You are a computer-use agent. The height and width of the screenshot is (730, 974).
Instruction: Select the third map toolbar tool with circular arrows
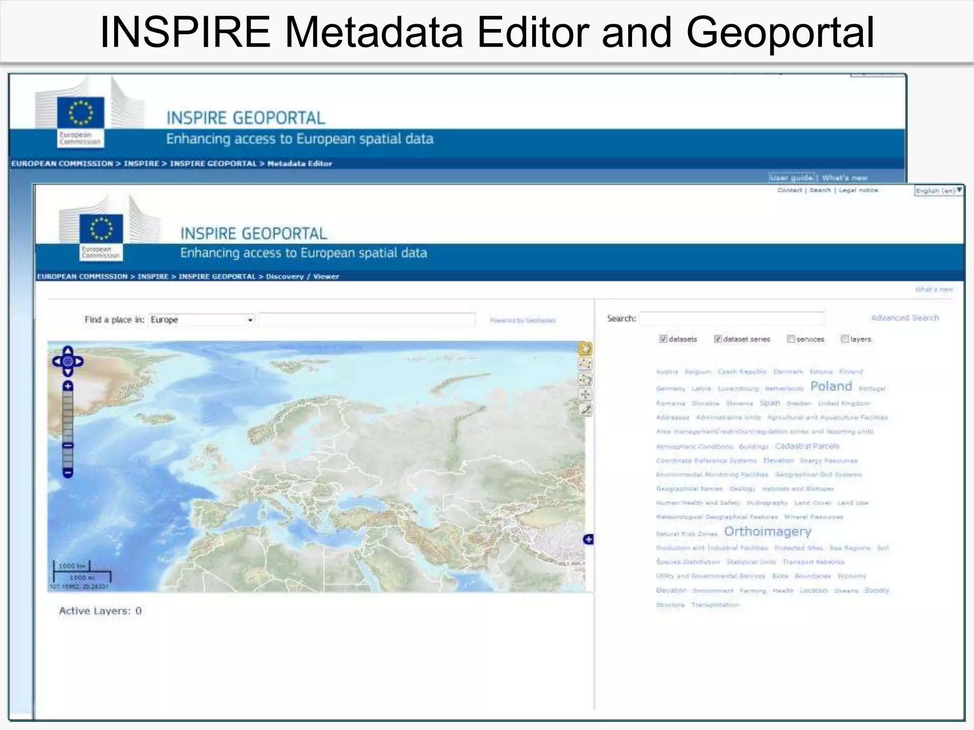tap(585, 380)
